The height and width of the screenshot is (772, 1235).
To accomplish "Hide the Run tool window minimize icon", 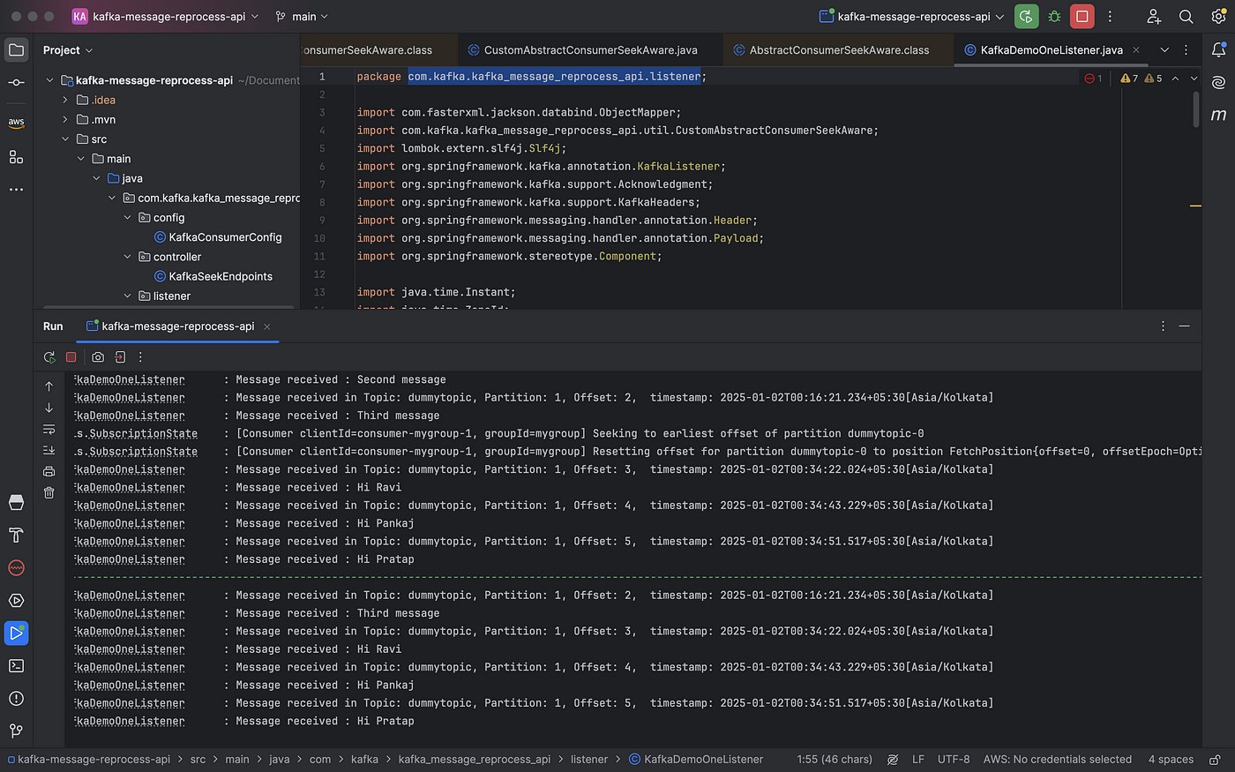I will [x=1185, y=326].
